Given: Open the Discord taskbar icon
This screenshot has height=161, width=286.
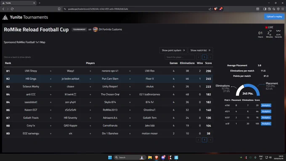Looking at the screenshot, I should [163, 157].
